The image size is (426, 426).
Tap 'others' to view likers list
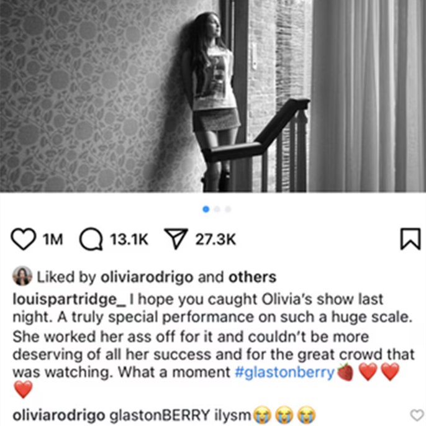[252, 277]
